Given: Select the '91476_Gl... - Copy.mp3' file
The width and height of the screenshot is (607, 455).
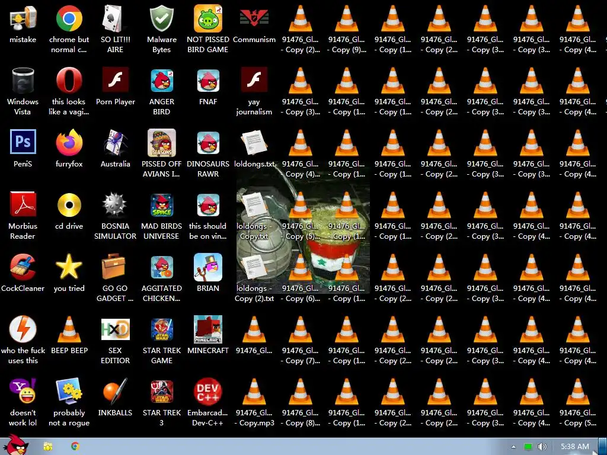Looking at the screenshot, I should (x=254, y=392).
